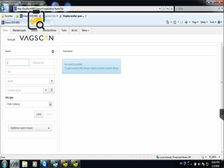This screenshot has height=168, width=224.
Task: Expand Additional search values
Action: [30, 128]
